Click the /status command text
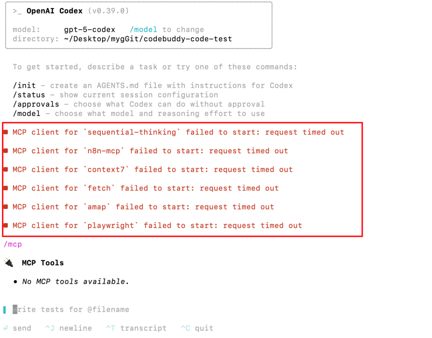This screenshot has width=432, height=338. click(x=29, y=95)
